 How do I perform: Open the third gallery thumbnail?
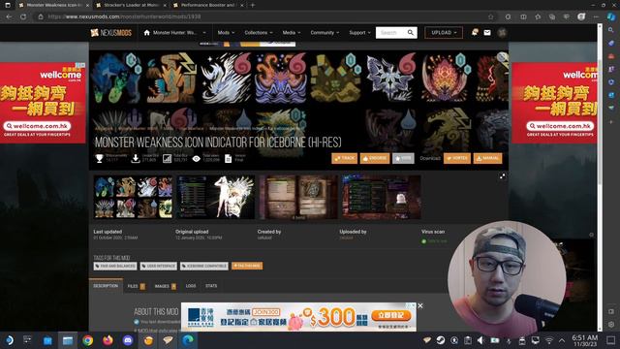point(298,197)
